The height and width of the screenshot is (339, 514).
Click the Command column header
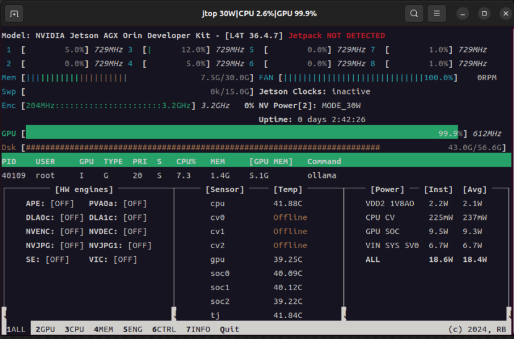tap(324, 161)
